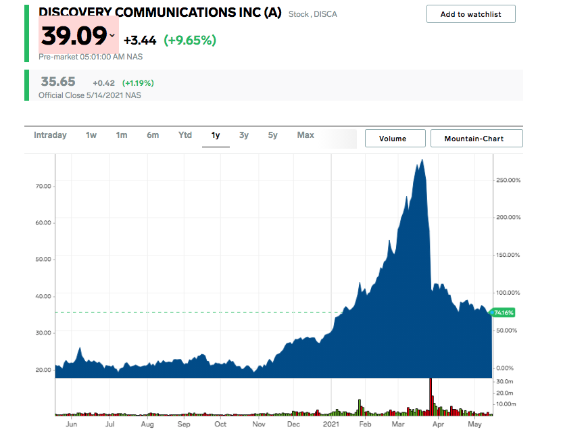The width and height of the screenshot is (563, 438).
Task: Click the Jun month label
Action: (x=72, y=424)
